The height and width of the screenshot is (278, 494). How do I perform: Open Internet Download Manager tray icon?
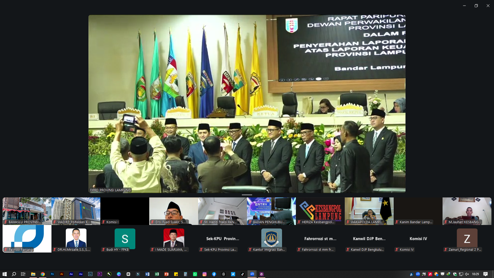pyautogui.click(x=449, y=274)
